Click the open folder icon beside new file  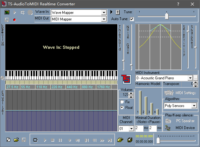tap(16, 140)
